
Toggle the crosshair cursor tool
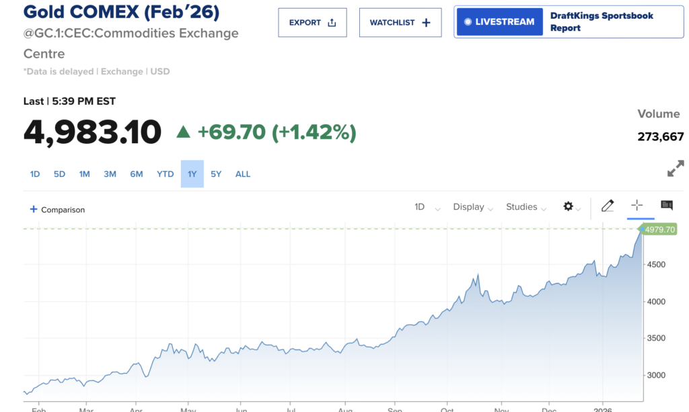click(x=637, y=206)
